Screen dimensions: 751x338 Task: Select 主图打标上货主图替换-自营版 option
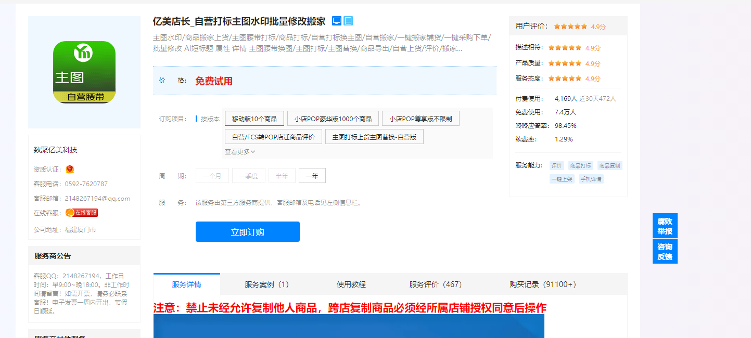click(x=374, y=137)
